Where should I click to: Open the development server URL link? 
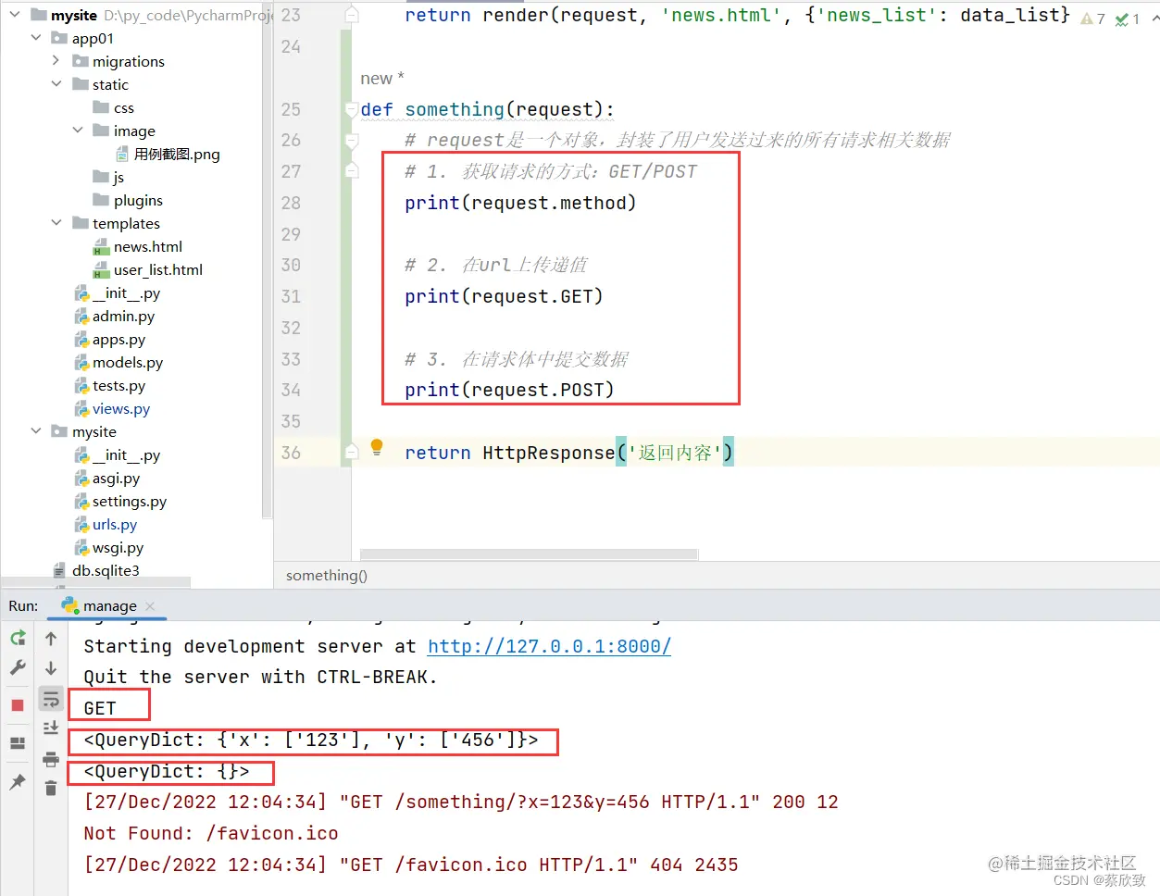pos(549,646)
